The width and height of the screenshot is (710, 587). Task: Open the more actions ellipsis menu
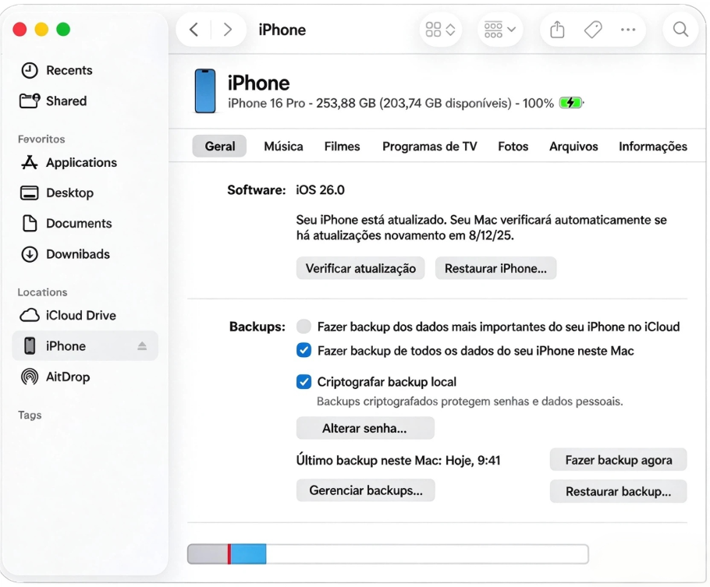(x=628, y=30)
